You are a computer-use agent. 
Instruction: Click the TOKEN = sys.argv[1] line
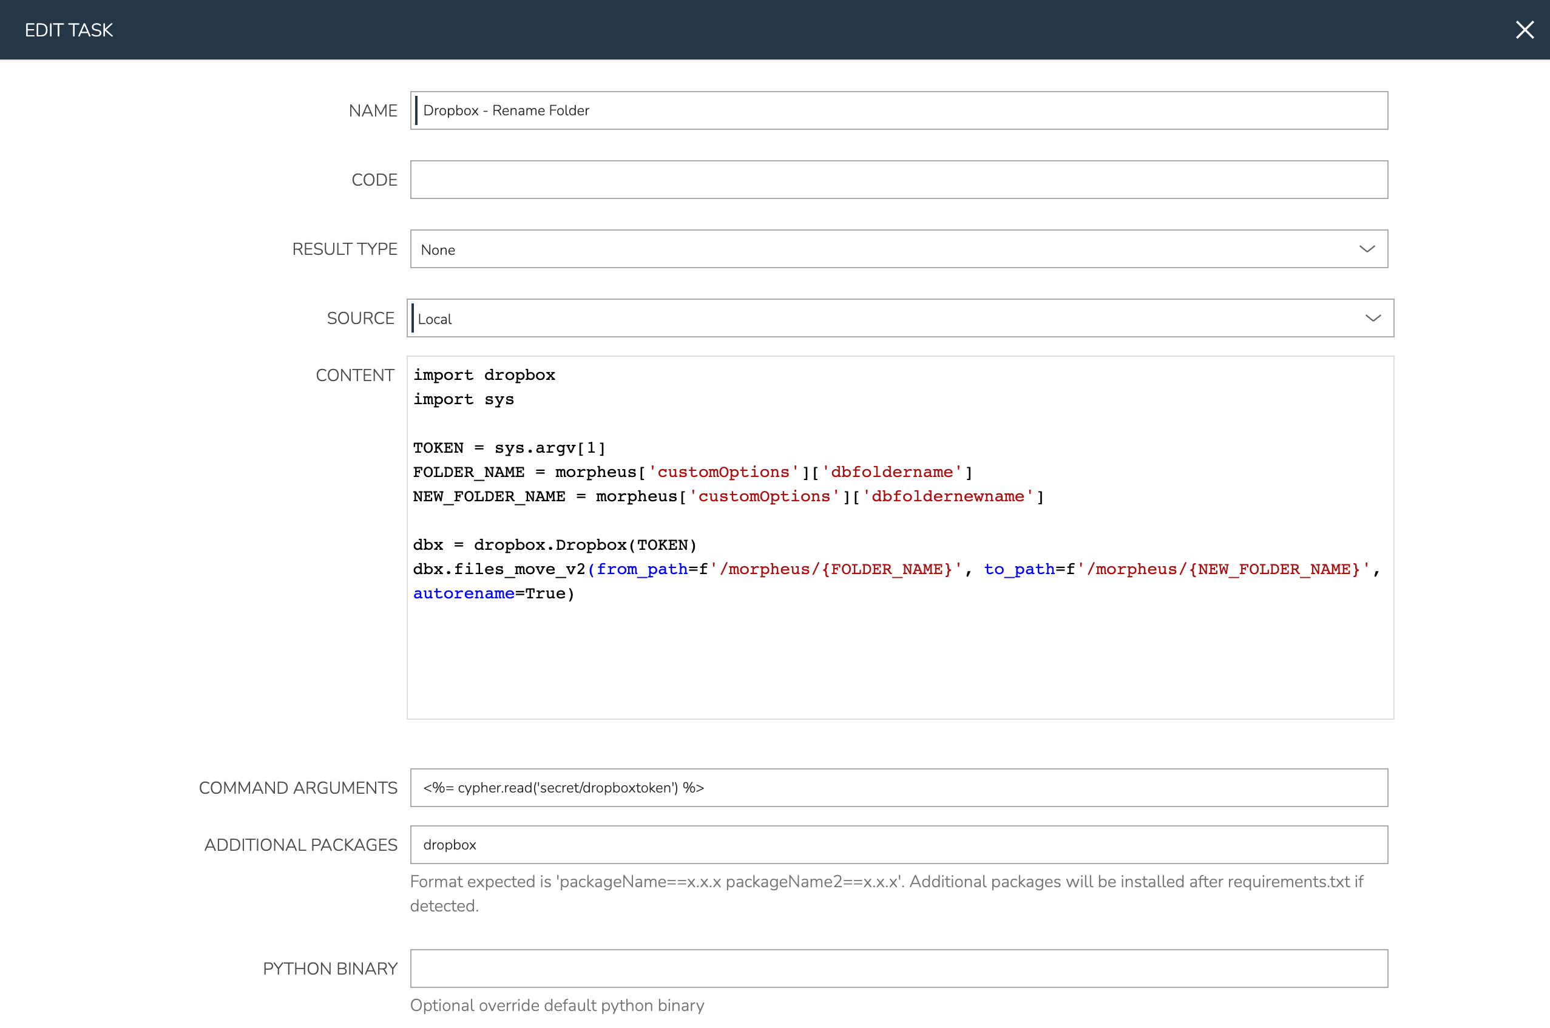point(509,448)
